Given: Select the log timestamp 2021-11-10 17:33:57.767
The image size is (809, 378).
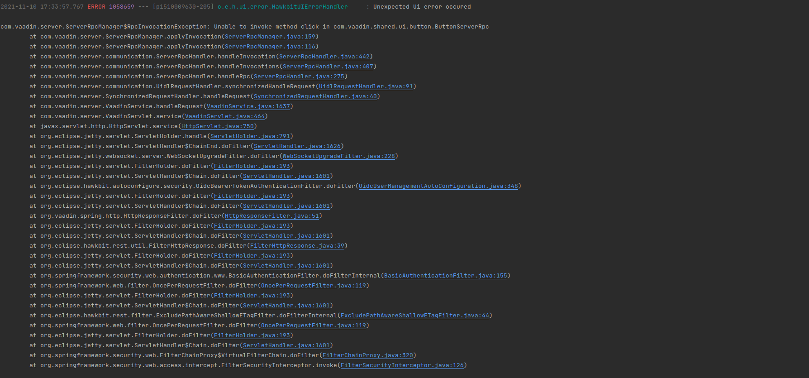Looking at the screenshot, I should (42, 7).
